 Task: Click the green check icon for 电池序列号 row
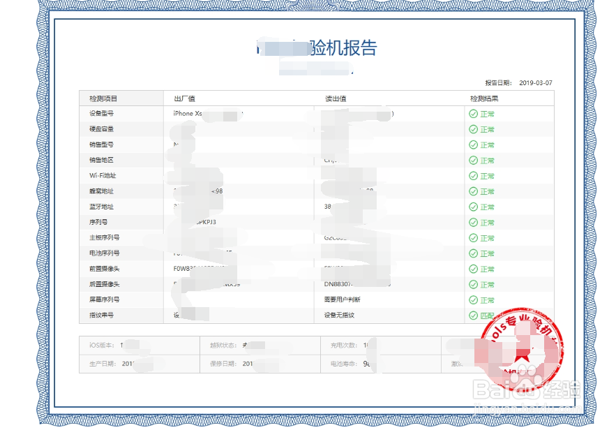(x=474, y=253)
